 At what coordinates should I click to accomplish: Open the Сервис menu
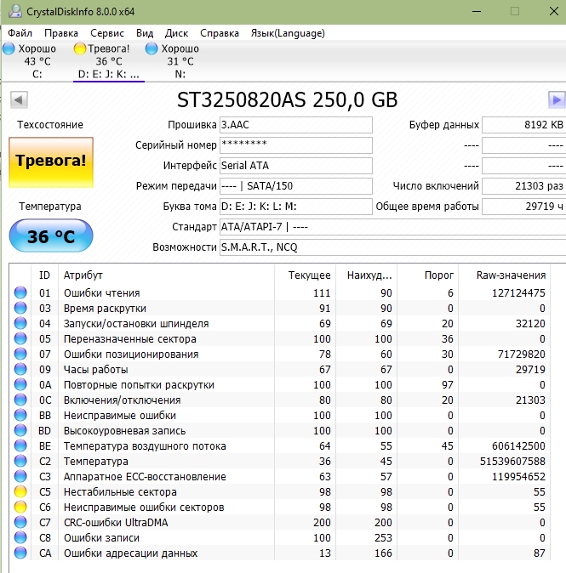click(106, 33)
